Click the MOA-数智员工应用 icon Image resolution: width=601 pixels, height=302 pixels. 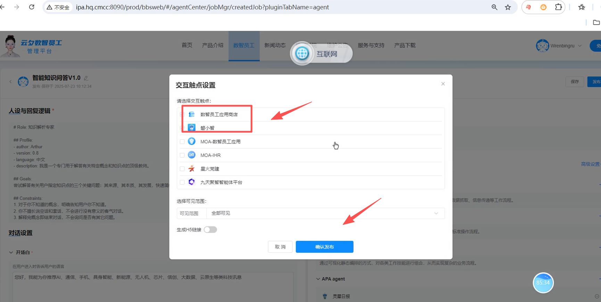click(x=191, y=141)
